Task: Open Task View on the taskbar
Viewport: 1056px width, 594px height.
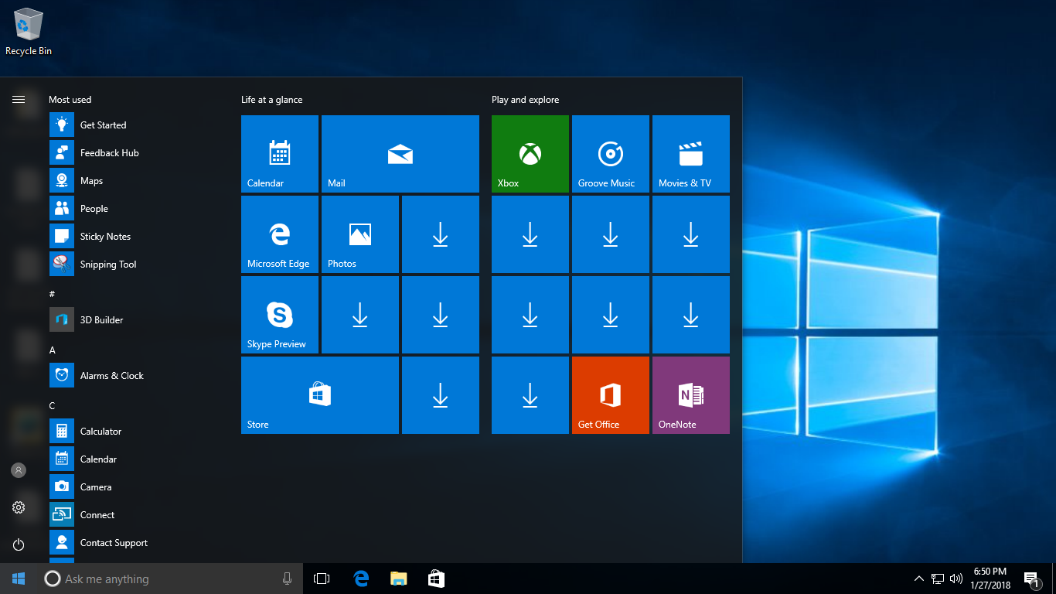Action: tap(322, 579)
